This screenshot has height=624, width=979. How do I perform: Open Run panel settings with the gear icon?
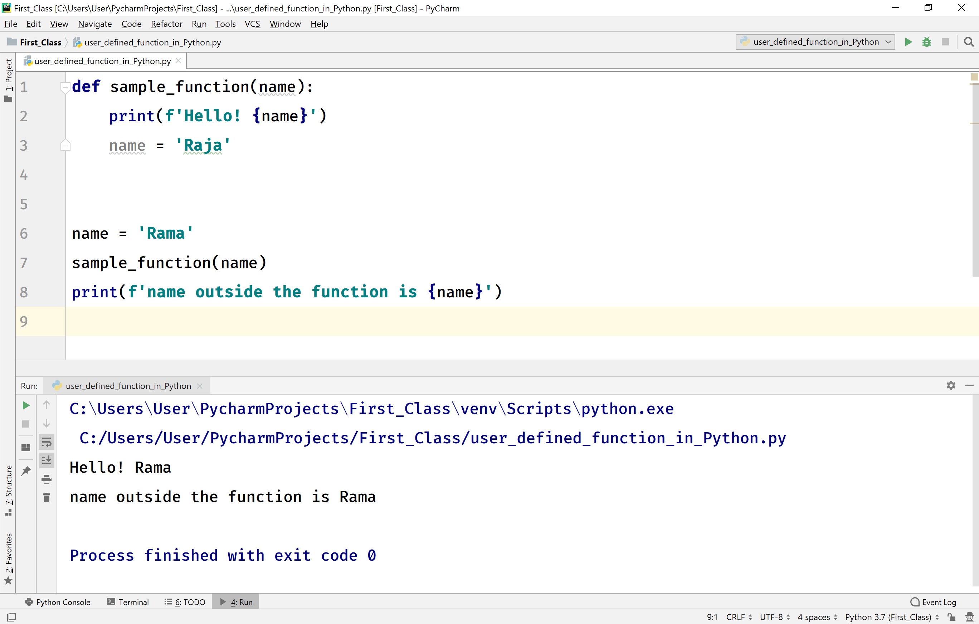[x=951, y=385]
